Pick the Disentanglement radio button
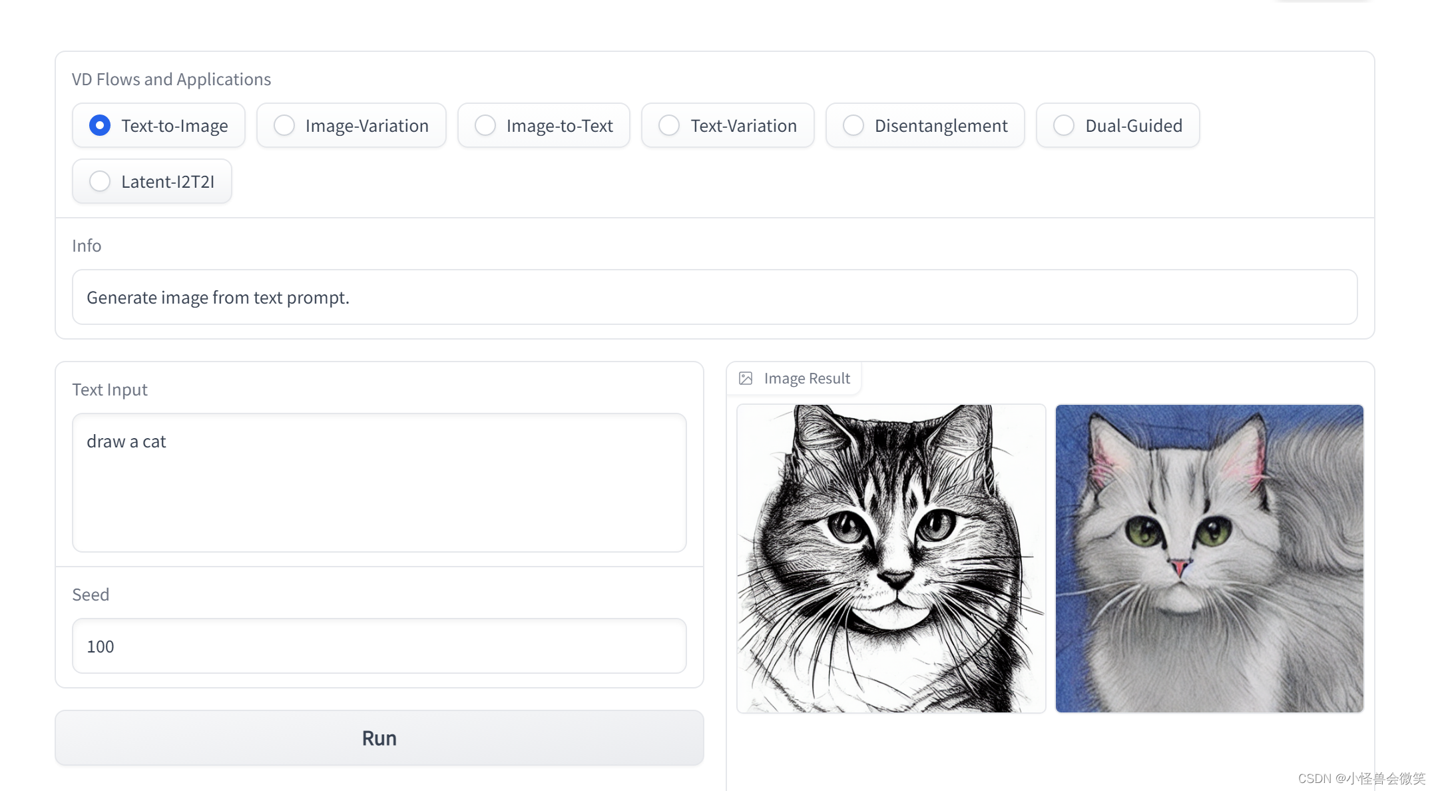Screen dimensions: 1436x791 tap(853, 125)
